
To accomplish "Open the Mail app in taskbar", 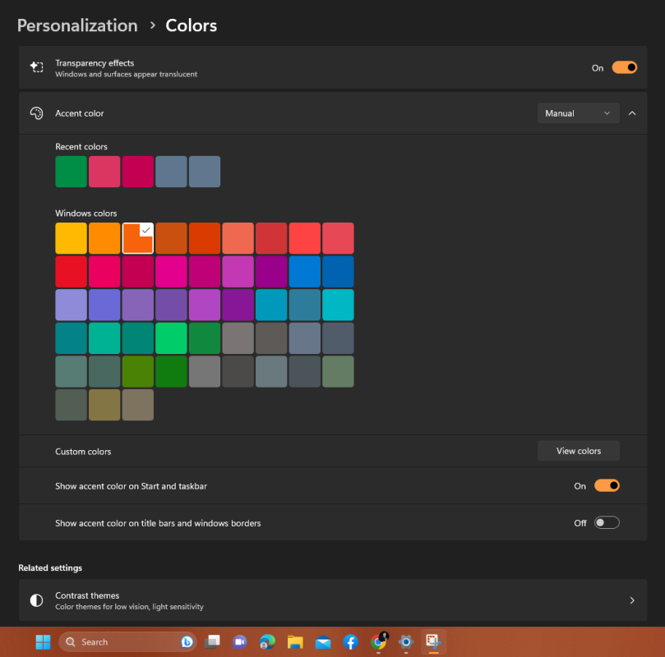I will point(323,641).
